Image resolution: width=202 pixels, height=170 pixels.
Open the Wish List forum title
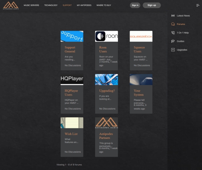pyautogui.click(x=71, y=134)
